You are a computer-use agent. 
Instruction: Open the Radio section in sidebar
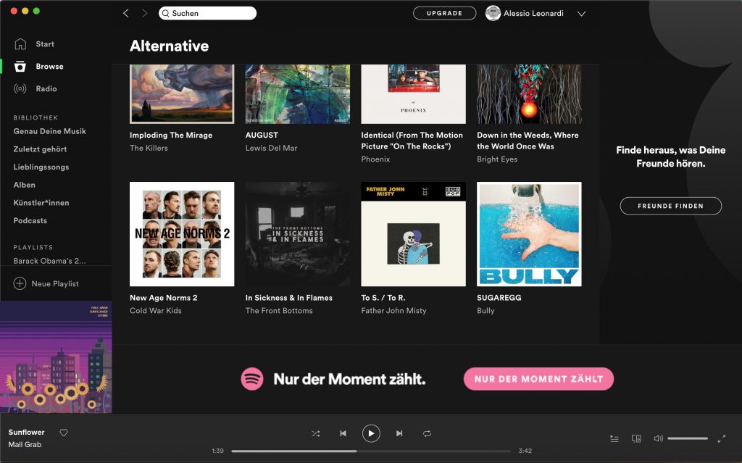[x=46, y=88]
